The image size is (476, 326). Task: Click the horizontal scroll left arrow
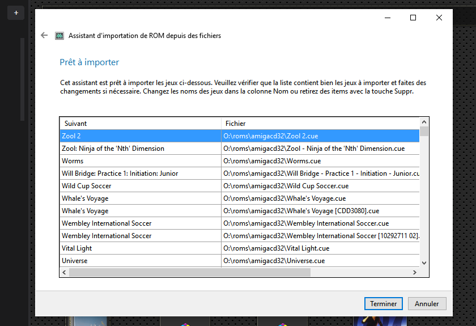coord(64,272)
